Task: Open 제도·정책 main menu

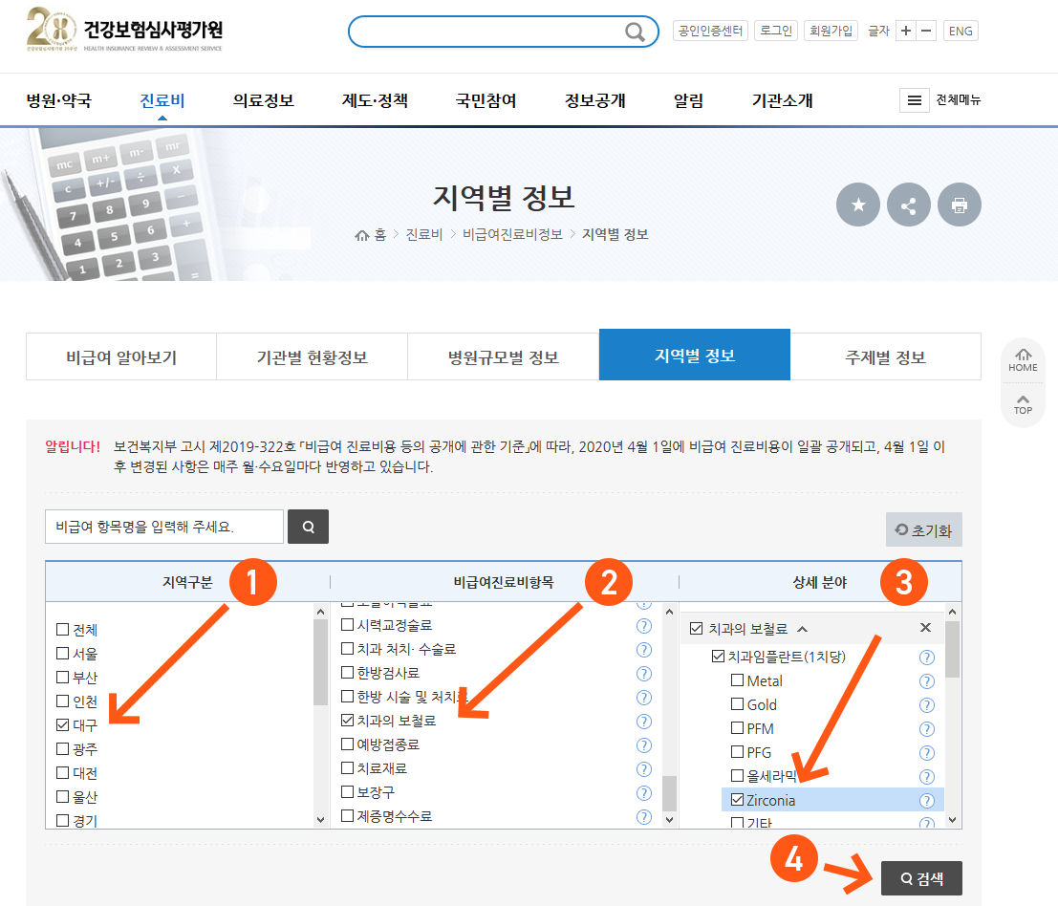Action: coord(375,100)
